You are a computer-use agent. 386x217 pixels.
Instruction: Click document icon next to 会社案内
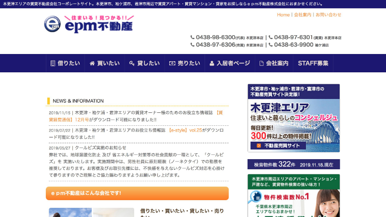[x=262, y=63]
